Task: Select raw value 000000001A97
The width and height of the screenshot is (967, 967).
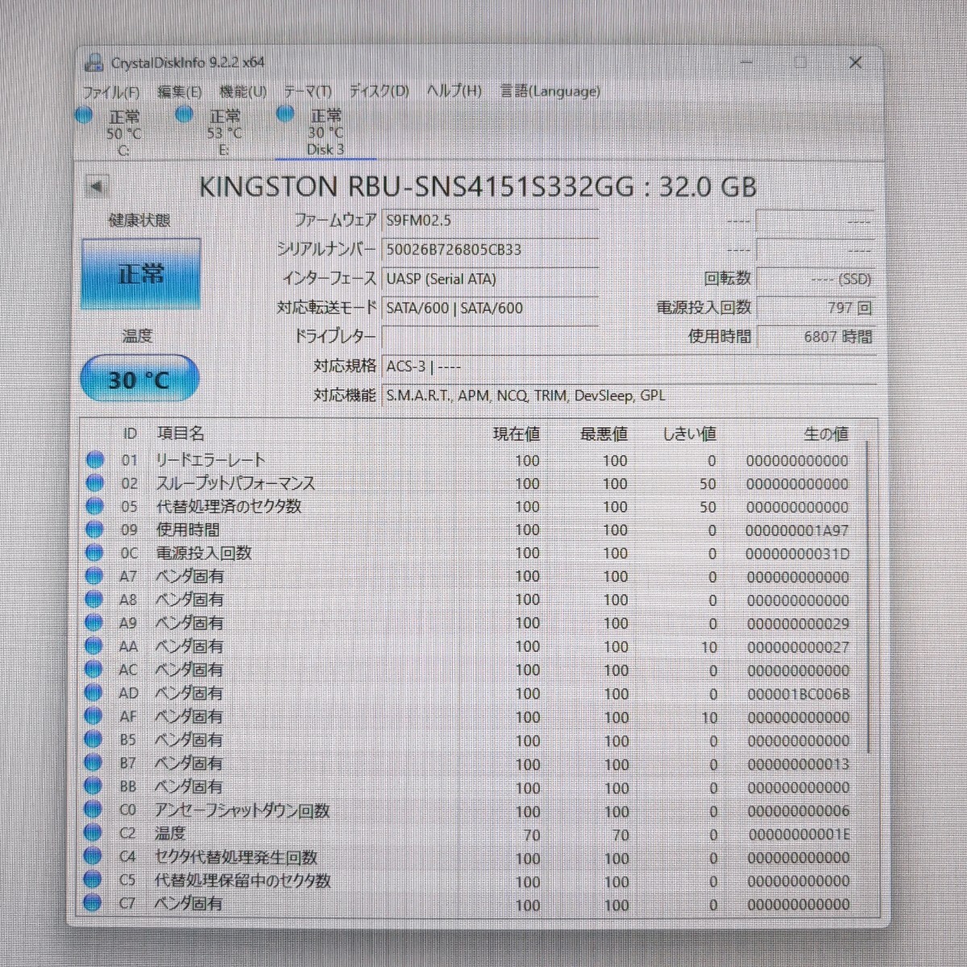Action: click(x=797, y=530)
